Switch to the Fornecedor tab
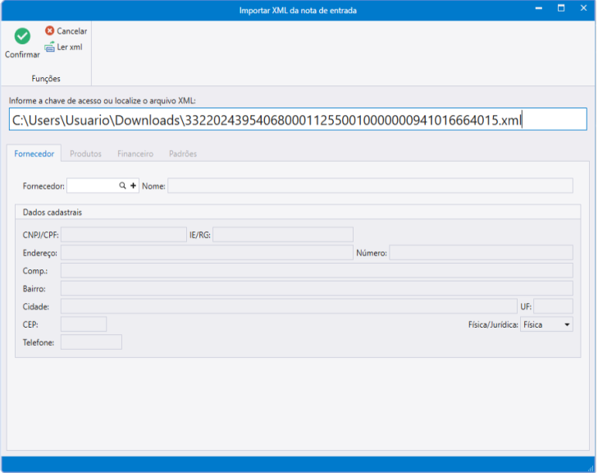598x473 pixels. pos(34,154)
